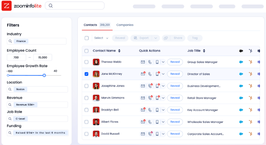Viewport: 266px width, 145px height.
Task: Click the search magnifier in the top bar
Action: pos(51,6)
